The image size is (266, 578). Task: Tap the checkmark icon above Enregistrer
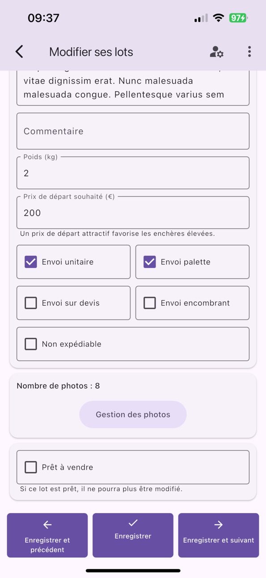(x=133, y=522)
